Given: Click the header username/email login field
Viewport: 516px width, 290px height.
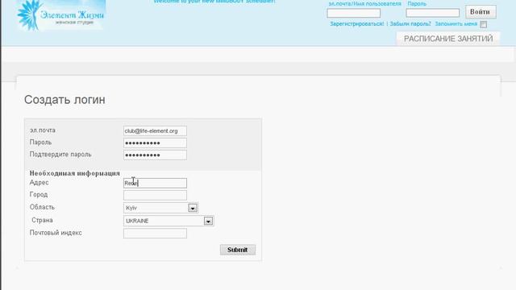Looking at the screenshot, I should 354,13.
